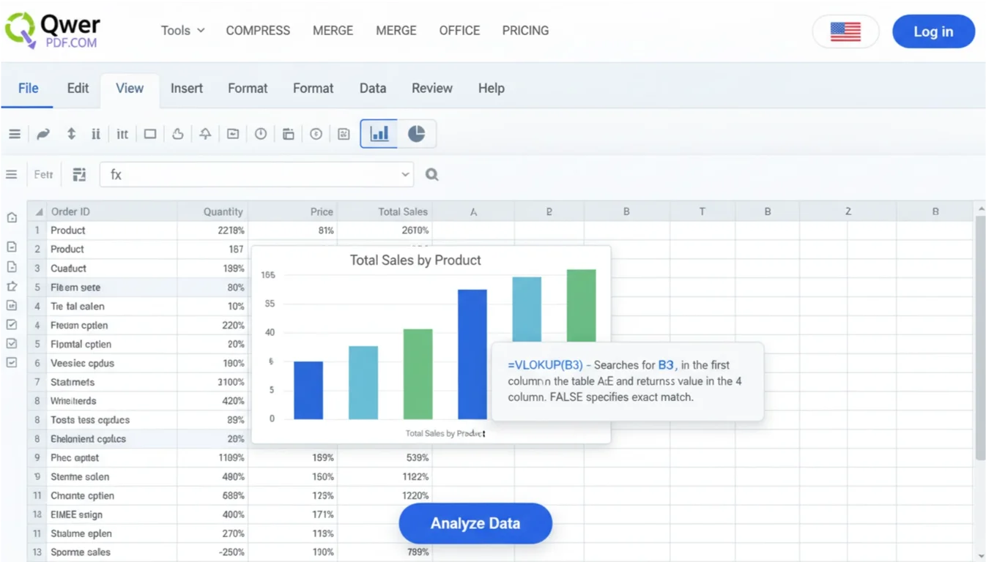
Task: Open the File tab
Action: point(28,89)
